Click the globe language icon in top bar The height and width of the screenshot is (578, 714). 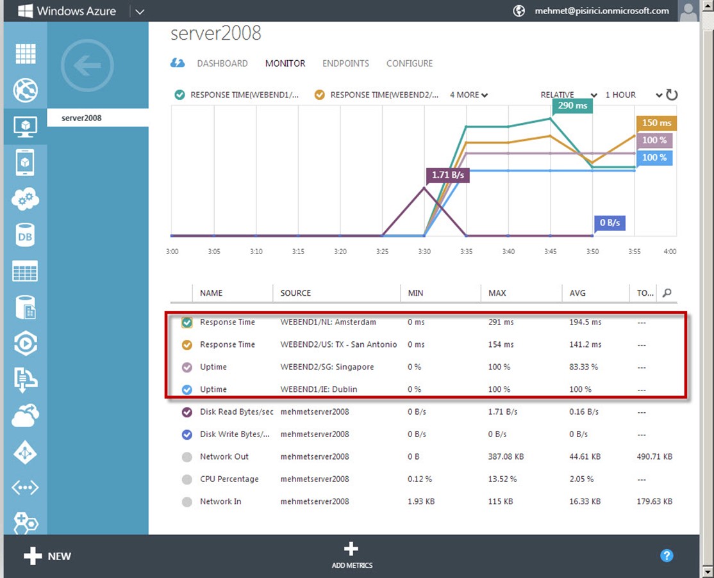[x=519, y=11]
